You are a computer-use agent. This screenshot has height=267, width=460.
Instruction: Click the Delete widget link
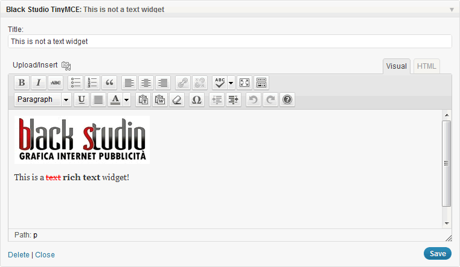pos(19,255)
